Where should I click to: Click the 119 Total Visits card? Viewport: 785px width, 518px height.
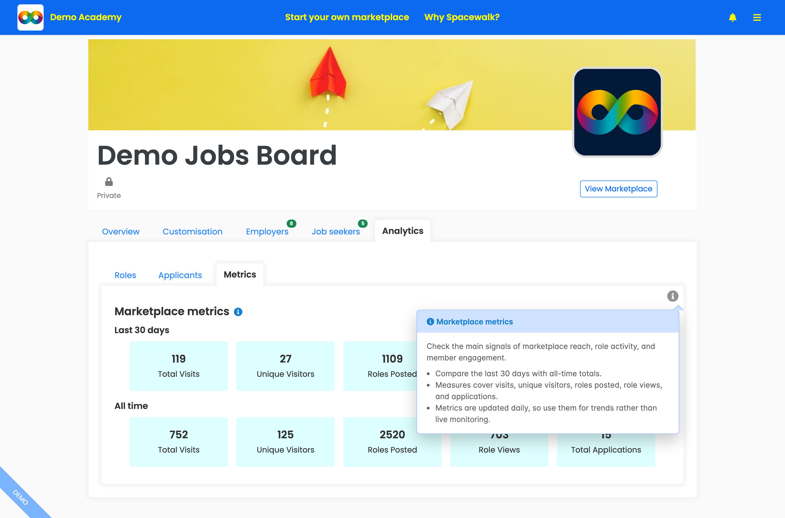coord(179,366)
